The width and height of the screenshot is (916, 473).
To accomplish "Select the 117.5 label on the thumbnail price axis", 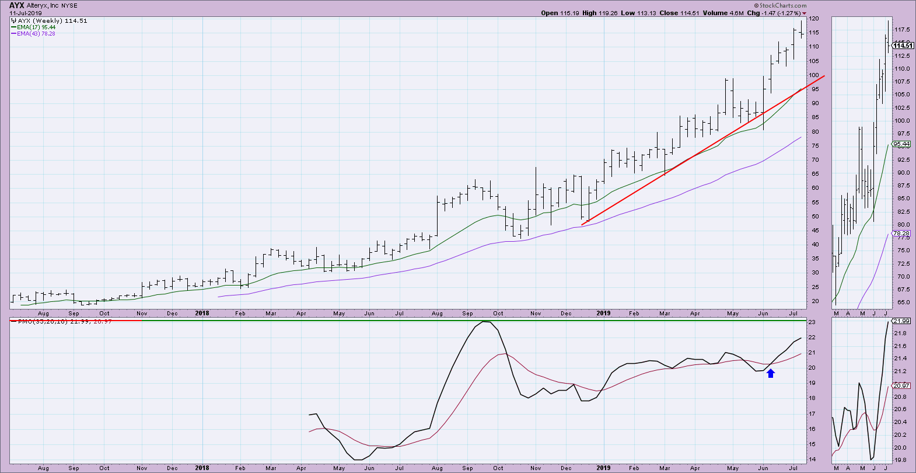I will (903, 30).
